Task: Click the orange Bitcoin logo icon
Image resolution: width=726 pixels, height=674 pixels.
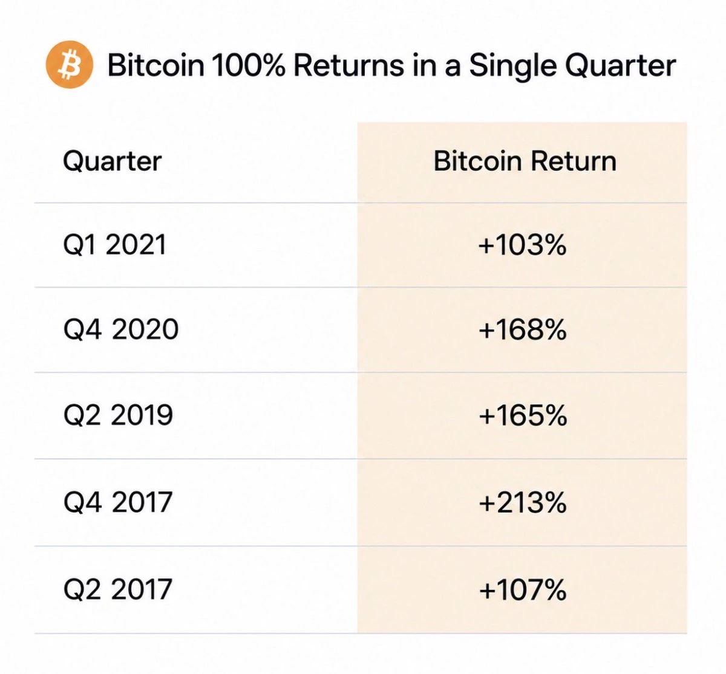Action: [x=70, y=65]
